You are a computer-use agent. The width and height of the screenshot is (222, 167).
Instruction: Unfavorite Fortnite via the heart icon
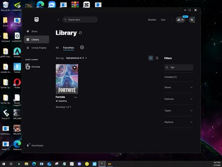(x=75, y=68)
